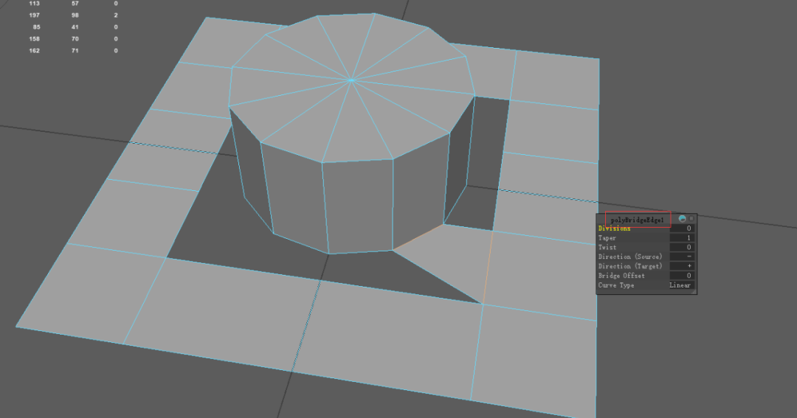Click the Divisions value field
The image size is (797, 418).
[x=682, y=229]
